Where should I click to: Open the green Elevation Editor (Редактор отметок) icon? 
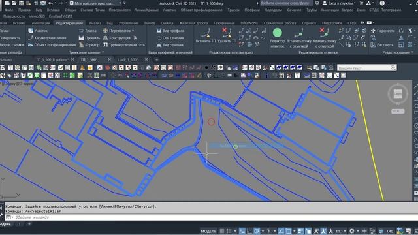277,37
